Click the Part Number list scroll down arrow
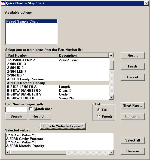The width and height of the screenshot is (150, 160). tap(111, 97)
